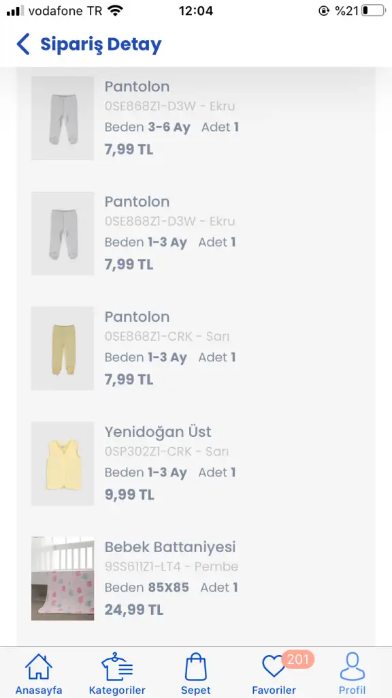Tap the 201 favorites badge
Image resolution: width=392 pixels, height=698 pixels.
point(298,659)
